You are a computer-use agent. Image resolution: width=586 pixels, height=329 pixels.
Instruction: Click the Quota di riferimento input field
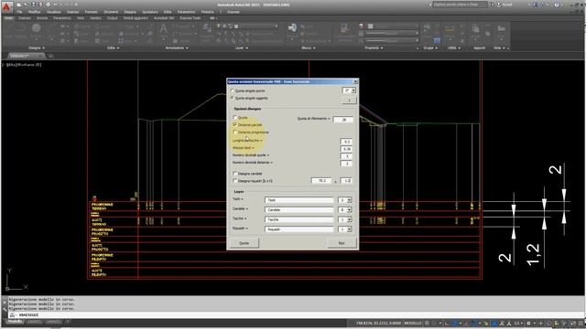343,120
